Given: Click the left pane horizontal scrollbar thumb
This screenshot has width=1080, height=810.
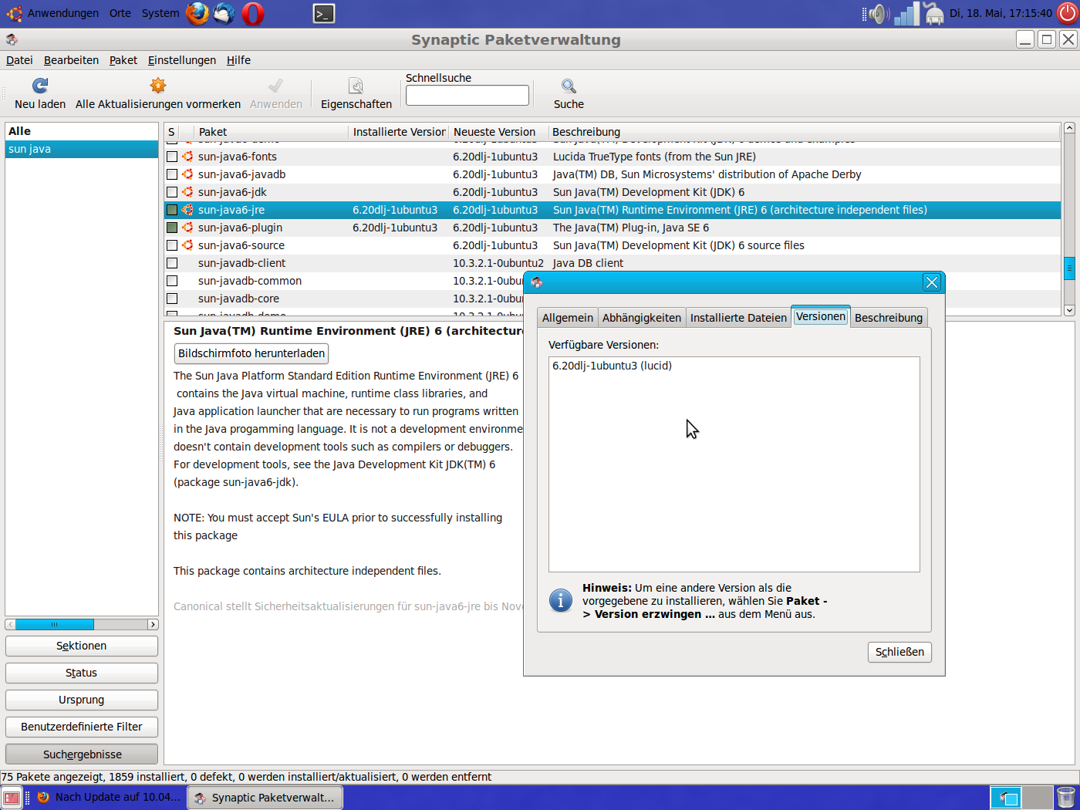Looking at the screenshot, I should pos(55,624).
